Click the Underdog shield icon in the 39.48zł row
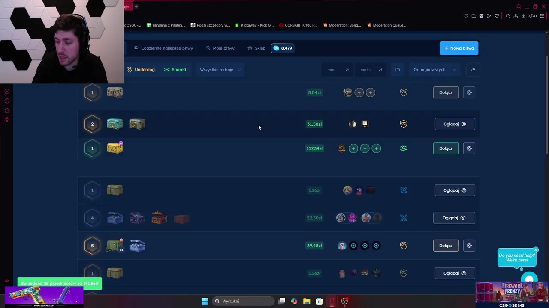 pyautogui.click(x=404, y=246)
